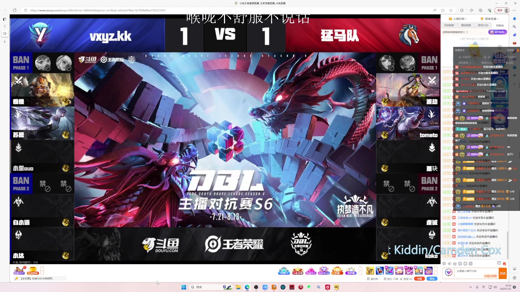Open the right sidebar search icon
The width and height of the screenshot is (520, 292).
tap(515, 27)
